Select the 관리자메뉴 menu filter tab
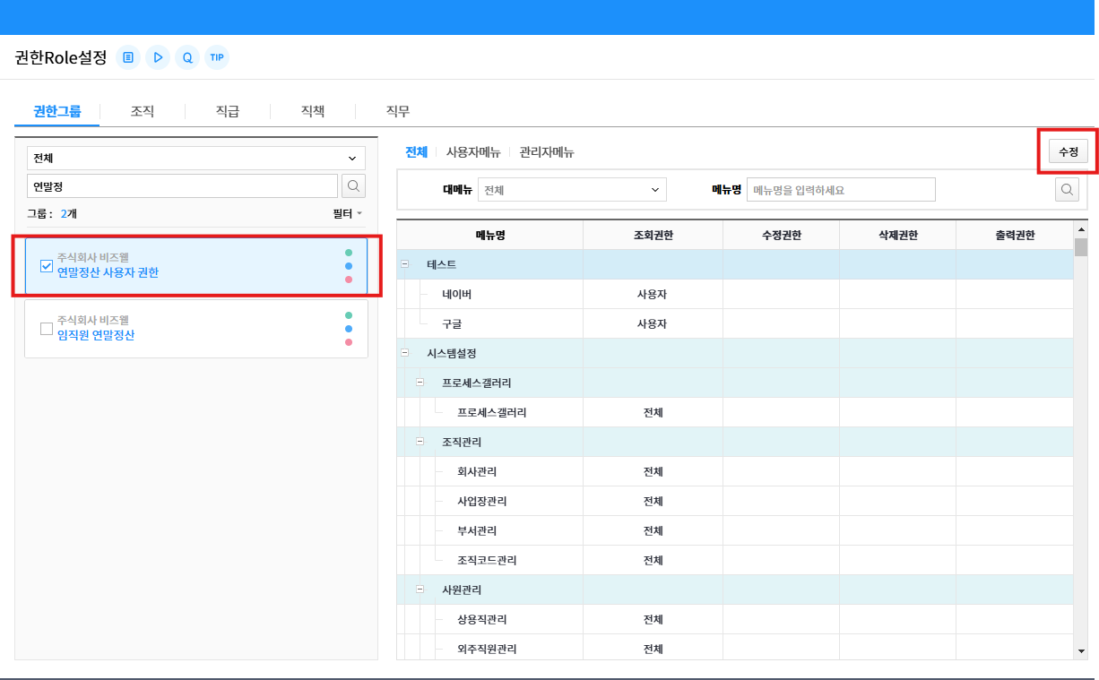The height and width of the screenshot is (680, 1099). click(547, 152)
